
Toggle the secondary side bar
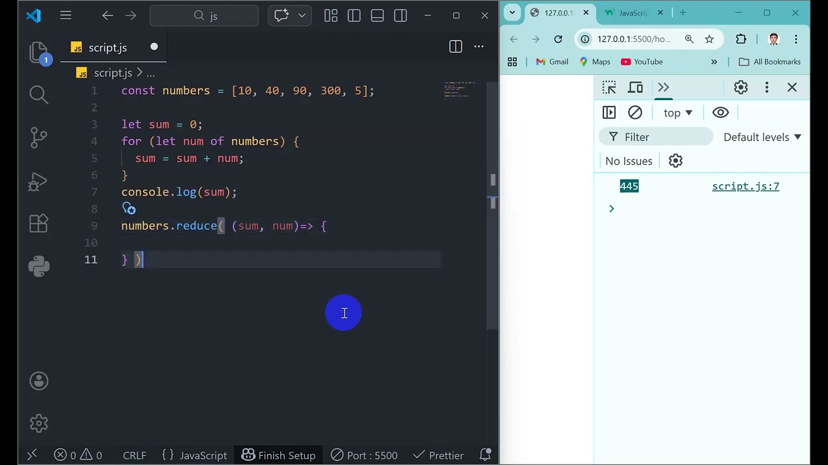(x=400, y=15)
